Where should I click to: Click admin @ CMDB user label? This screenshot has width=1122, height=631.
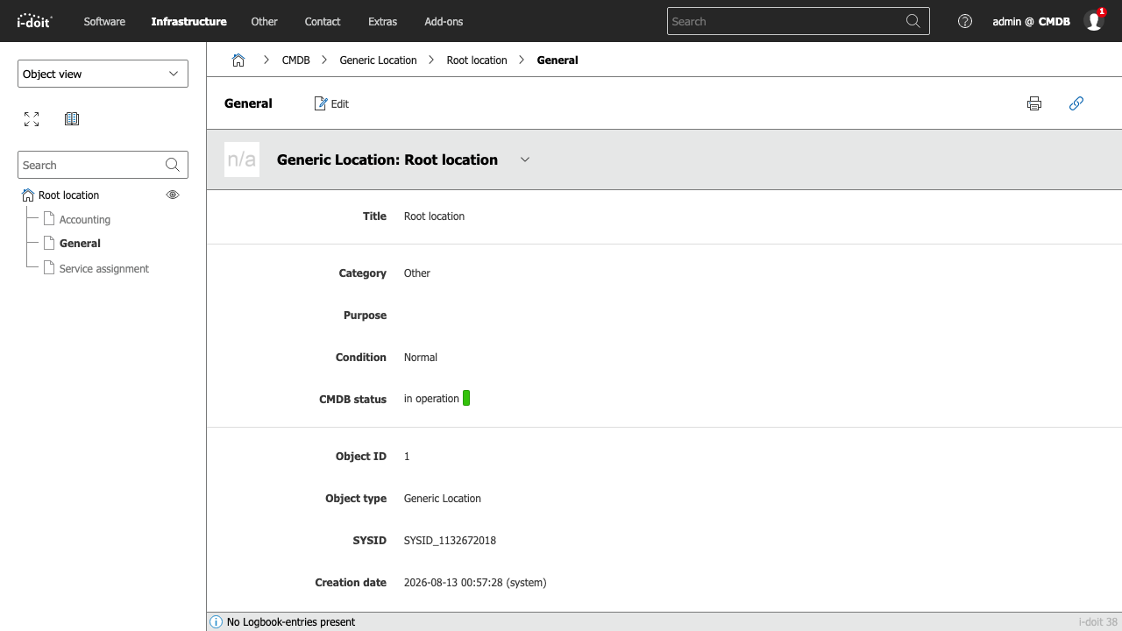[1031, 21]
